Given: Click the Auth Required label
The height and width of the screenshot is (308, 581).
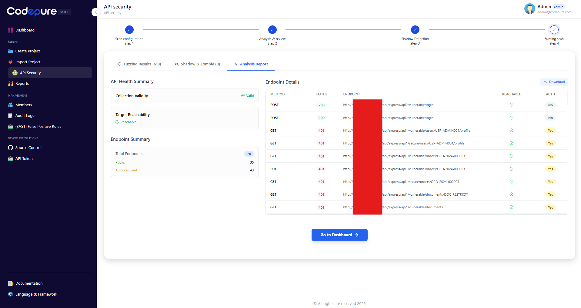Looking at the screenshot, I should 126,170.
